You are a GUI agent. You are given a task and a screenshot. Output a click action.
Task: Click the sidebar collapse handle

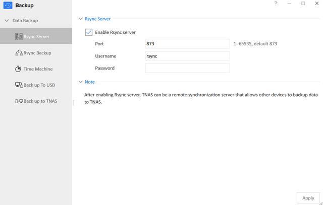[73, 103]
